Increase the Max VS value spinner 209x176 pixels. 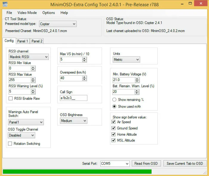84,58
